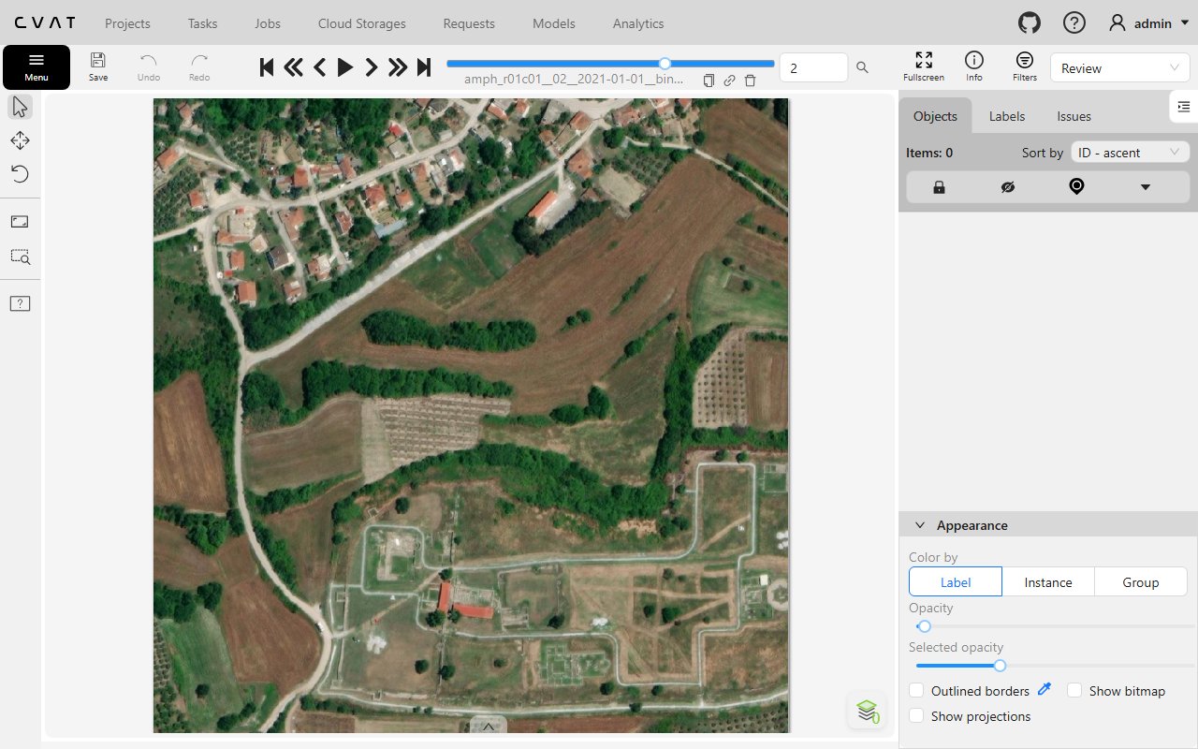The width and height of the screenshot is (1198, 749).
Task: Enable Show projections checkbox
Action: (916, 716)
